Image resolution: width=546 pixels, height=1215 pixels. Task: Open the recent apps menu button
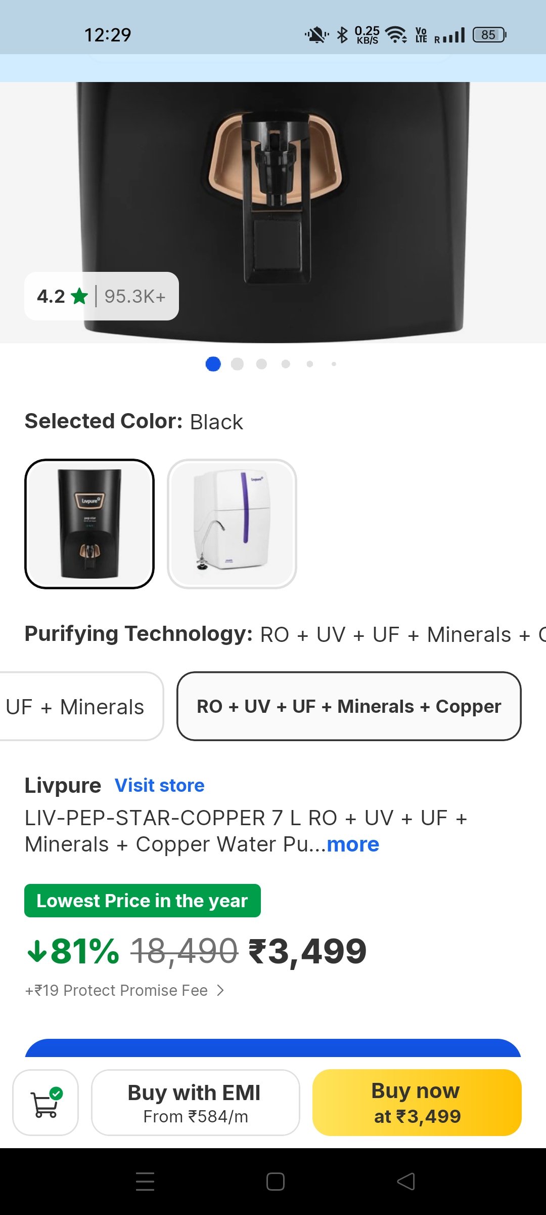[x=145, y=1182]
